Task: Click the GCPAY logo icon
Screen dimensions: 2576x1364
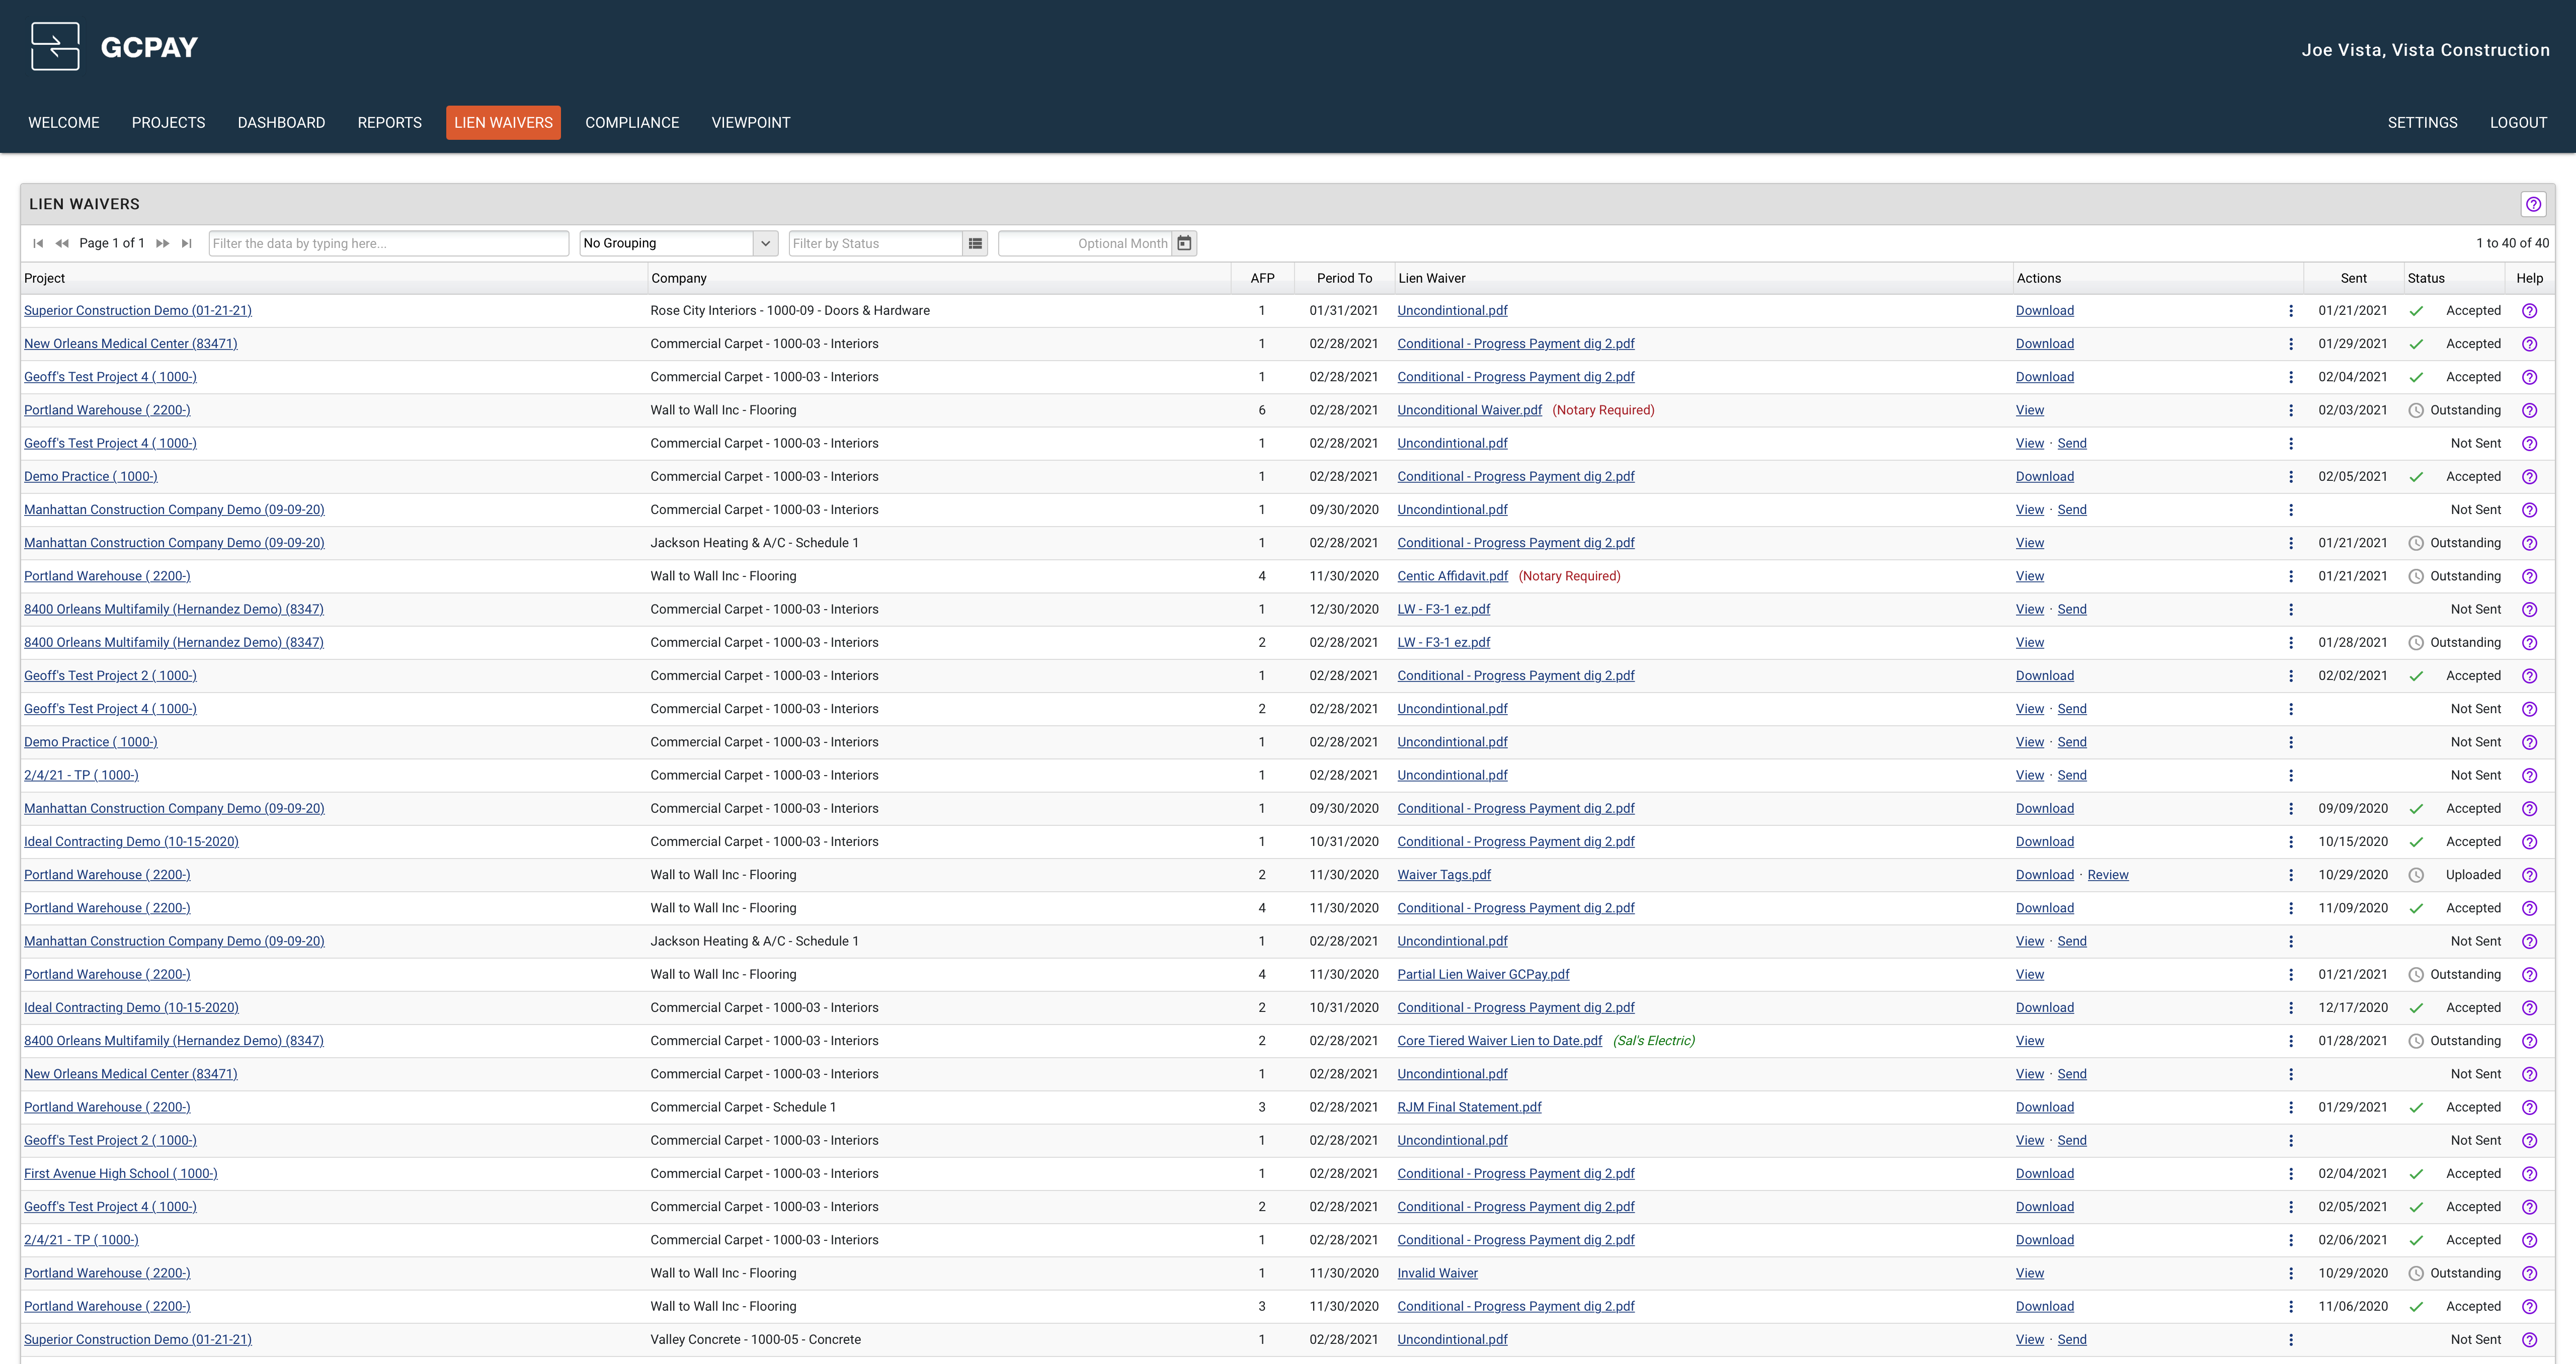Action: pos(55,47)
